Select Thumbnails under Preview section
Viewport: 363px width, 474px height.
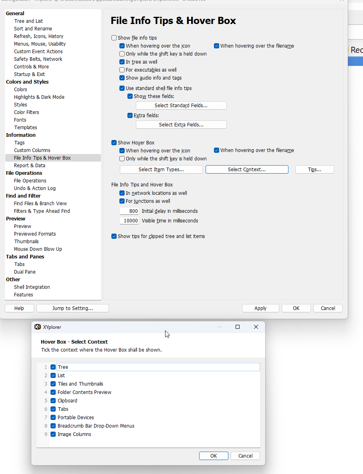coord(26,242)
